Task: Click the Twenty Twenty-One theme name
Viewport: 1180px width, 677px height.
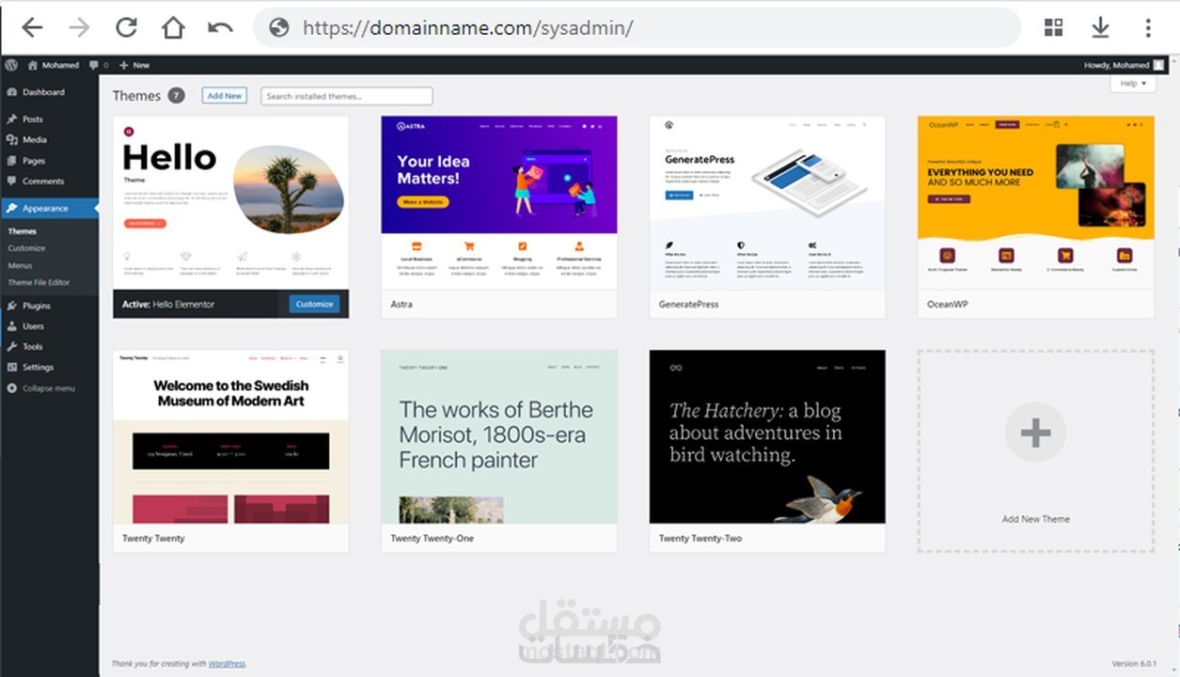Action: 433,539
